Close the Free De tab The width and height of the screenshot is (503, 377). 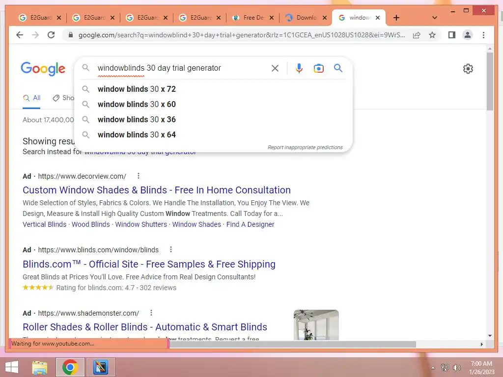[271, 18]
